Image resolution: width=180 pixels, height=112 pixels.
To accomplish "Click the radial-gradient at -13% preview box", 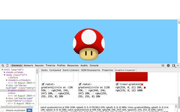I will click(x=57, y=77).
